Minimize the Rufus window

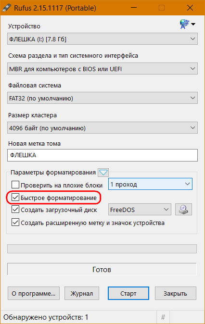click(x=134, y=8)
